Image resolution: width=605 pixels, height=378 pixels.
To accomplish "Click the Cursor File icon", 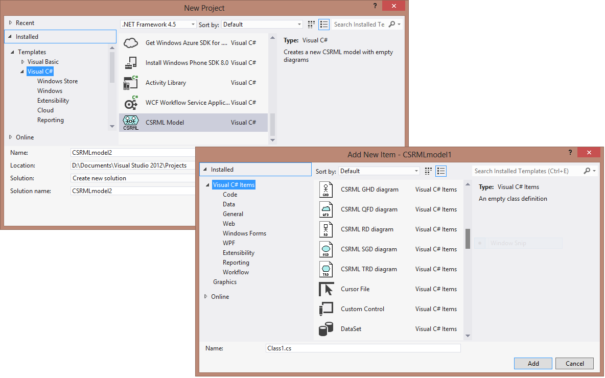I will pyautogui.click(x=327, y=289).
